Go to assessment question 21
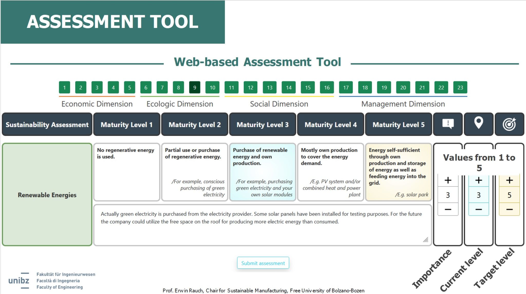526x294 pixels. click(422, 87)
